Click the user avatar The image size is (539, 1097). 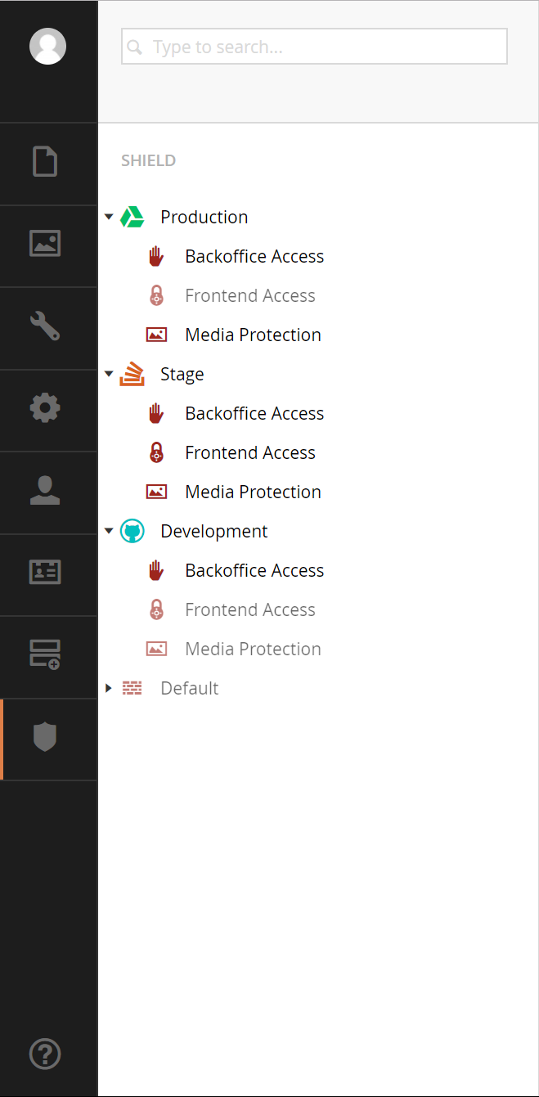pyautogui.click(x=47, y=46)
